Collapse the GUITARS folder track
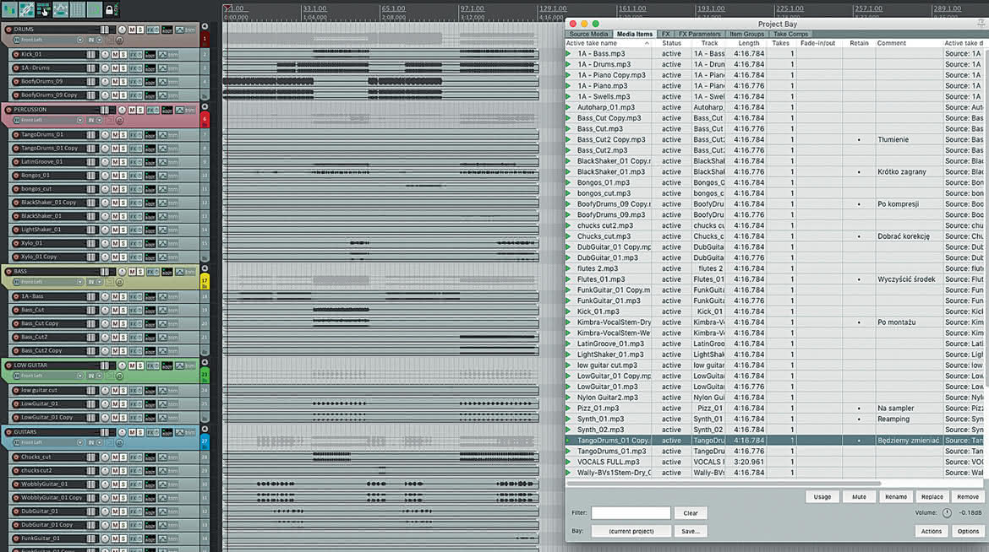989x552 pixels. 205,429
